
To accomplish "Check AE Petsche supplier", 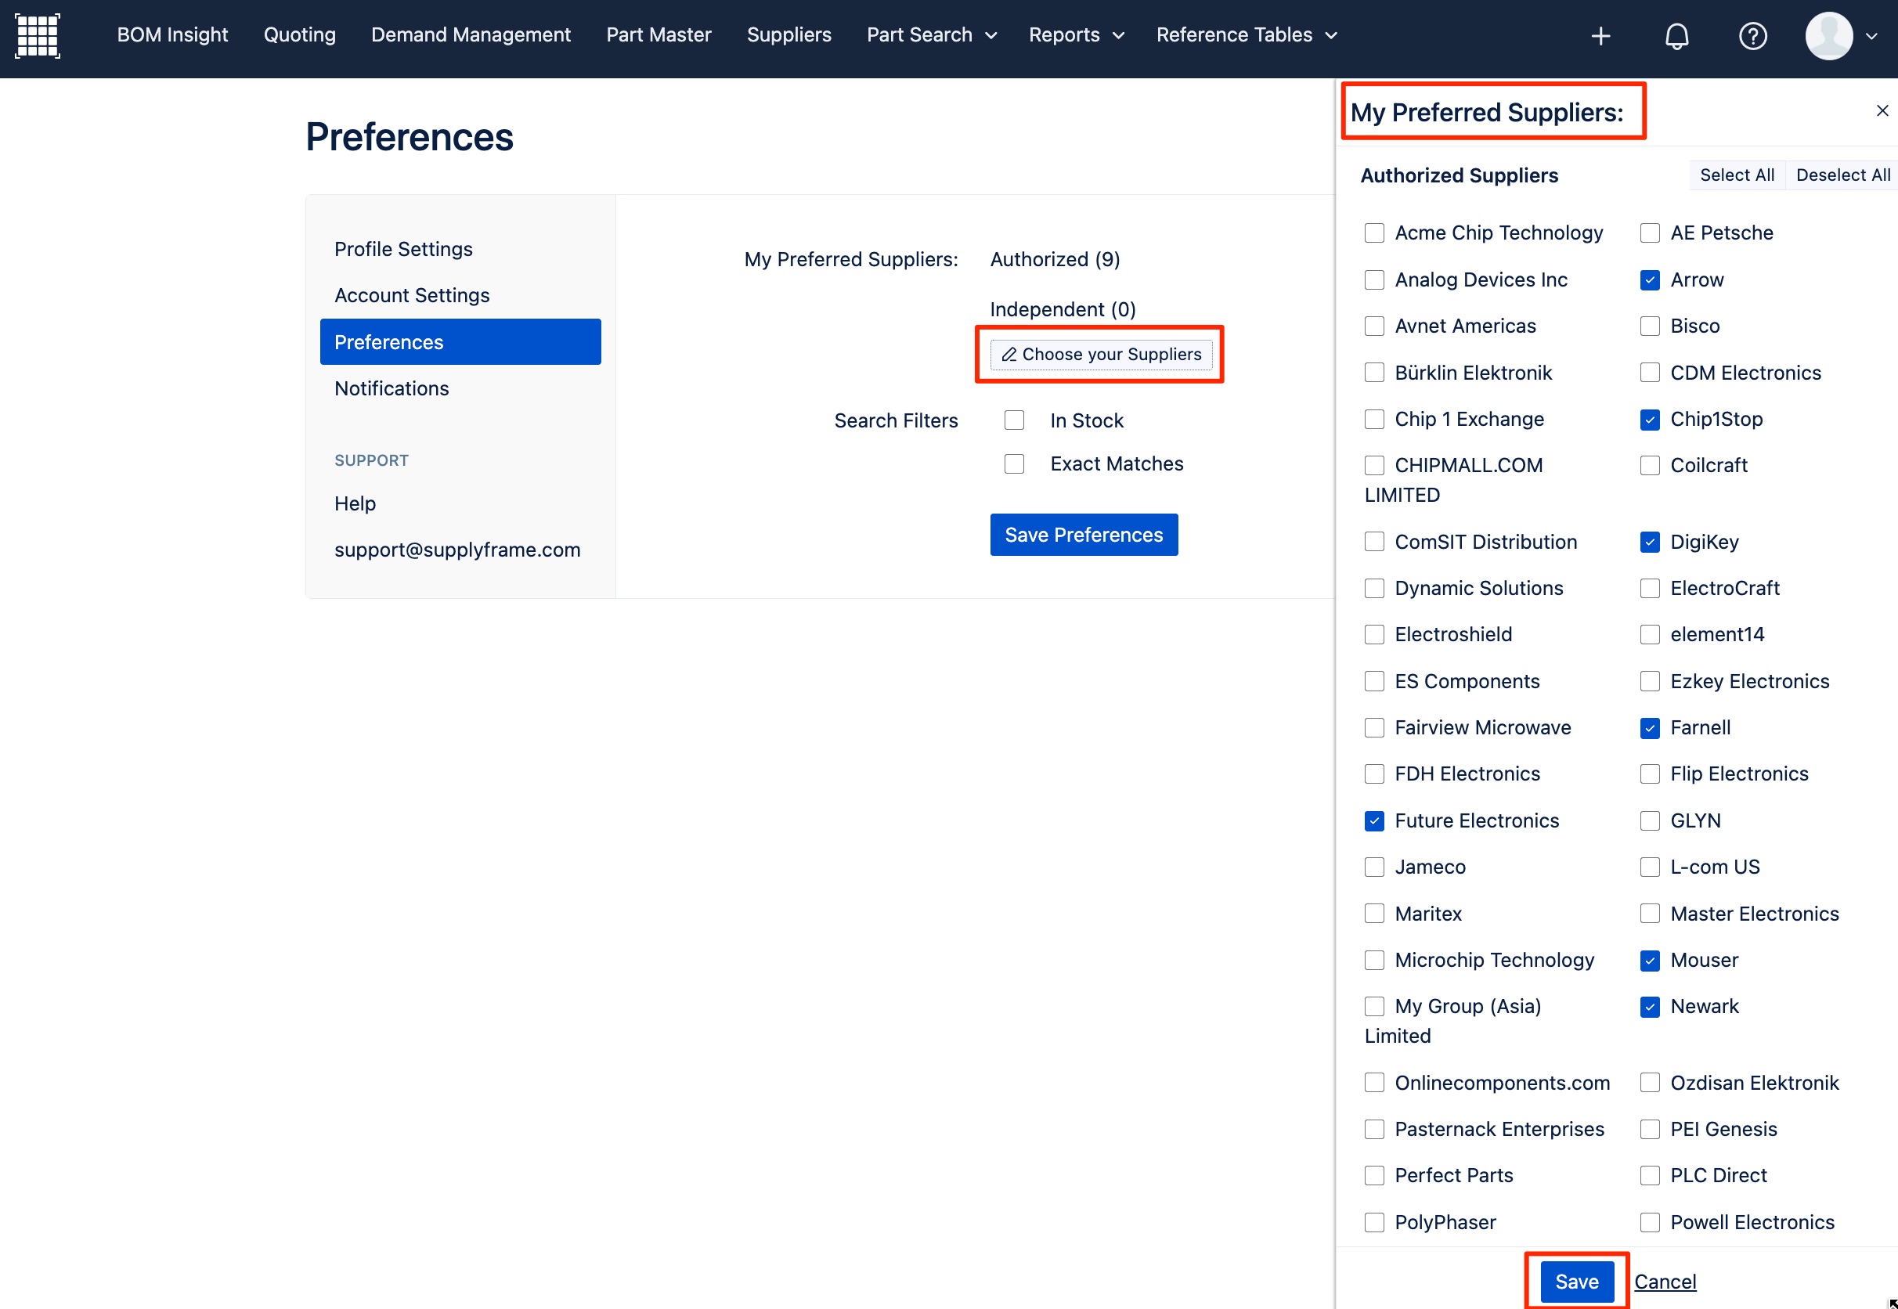I will click(1650, 234).
